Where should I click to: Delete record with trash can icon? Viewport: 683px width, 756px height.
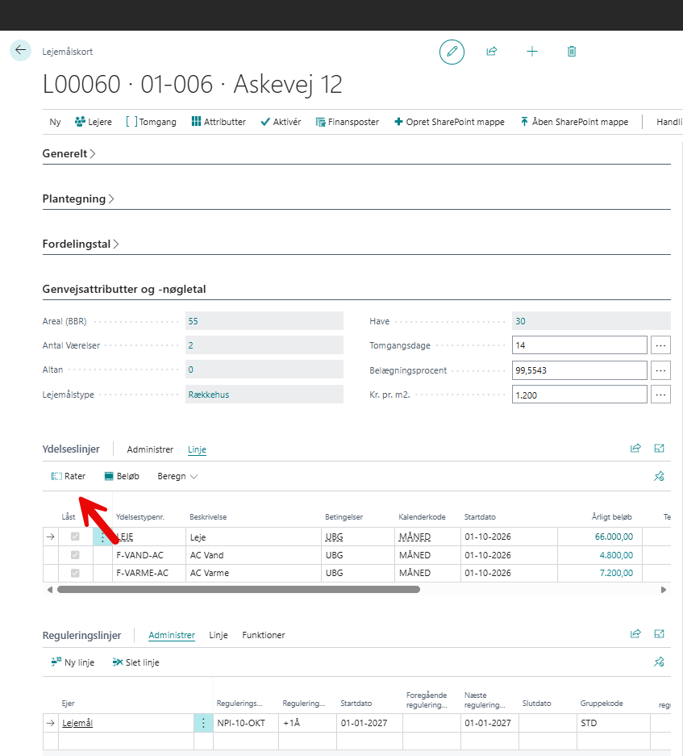[x=572, y=52]
